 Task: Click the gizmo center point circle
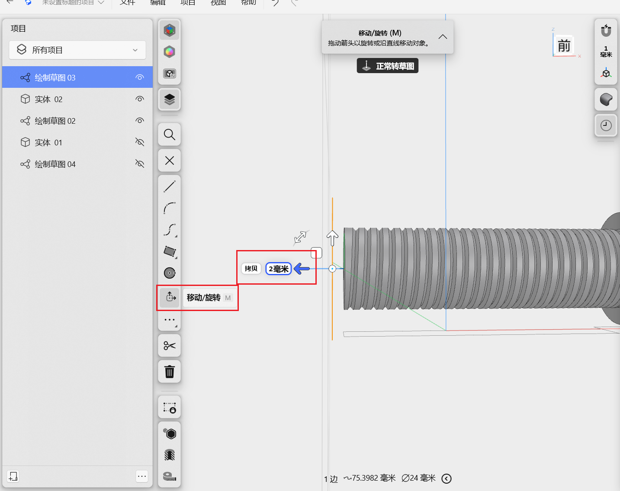[332, 269]
